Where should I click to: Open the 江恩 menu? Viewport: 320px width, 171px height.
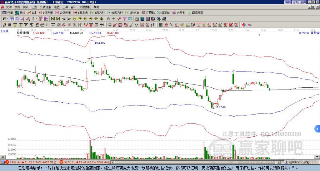point(34,7)
